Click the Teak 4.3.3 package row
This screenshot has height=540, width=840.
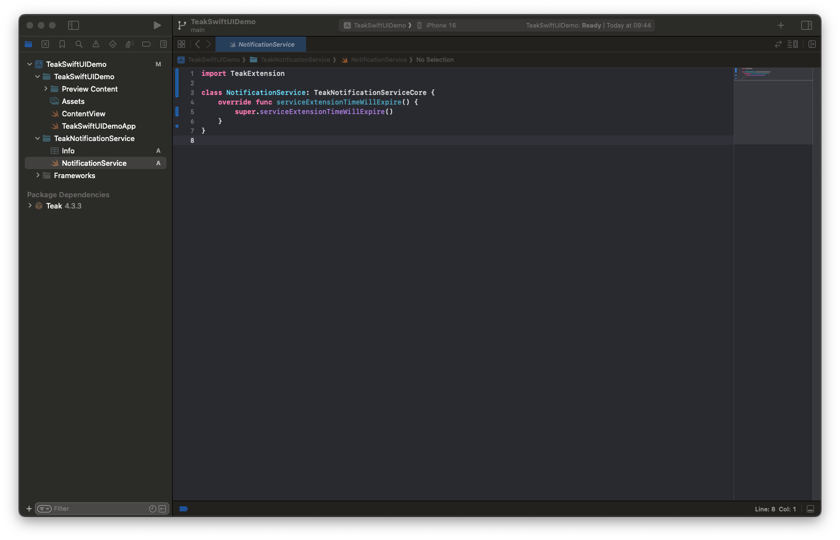click(96, 206)
